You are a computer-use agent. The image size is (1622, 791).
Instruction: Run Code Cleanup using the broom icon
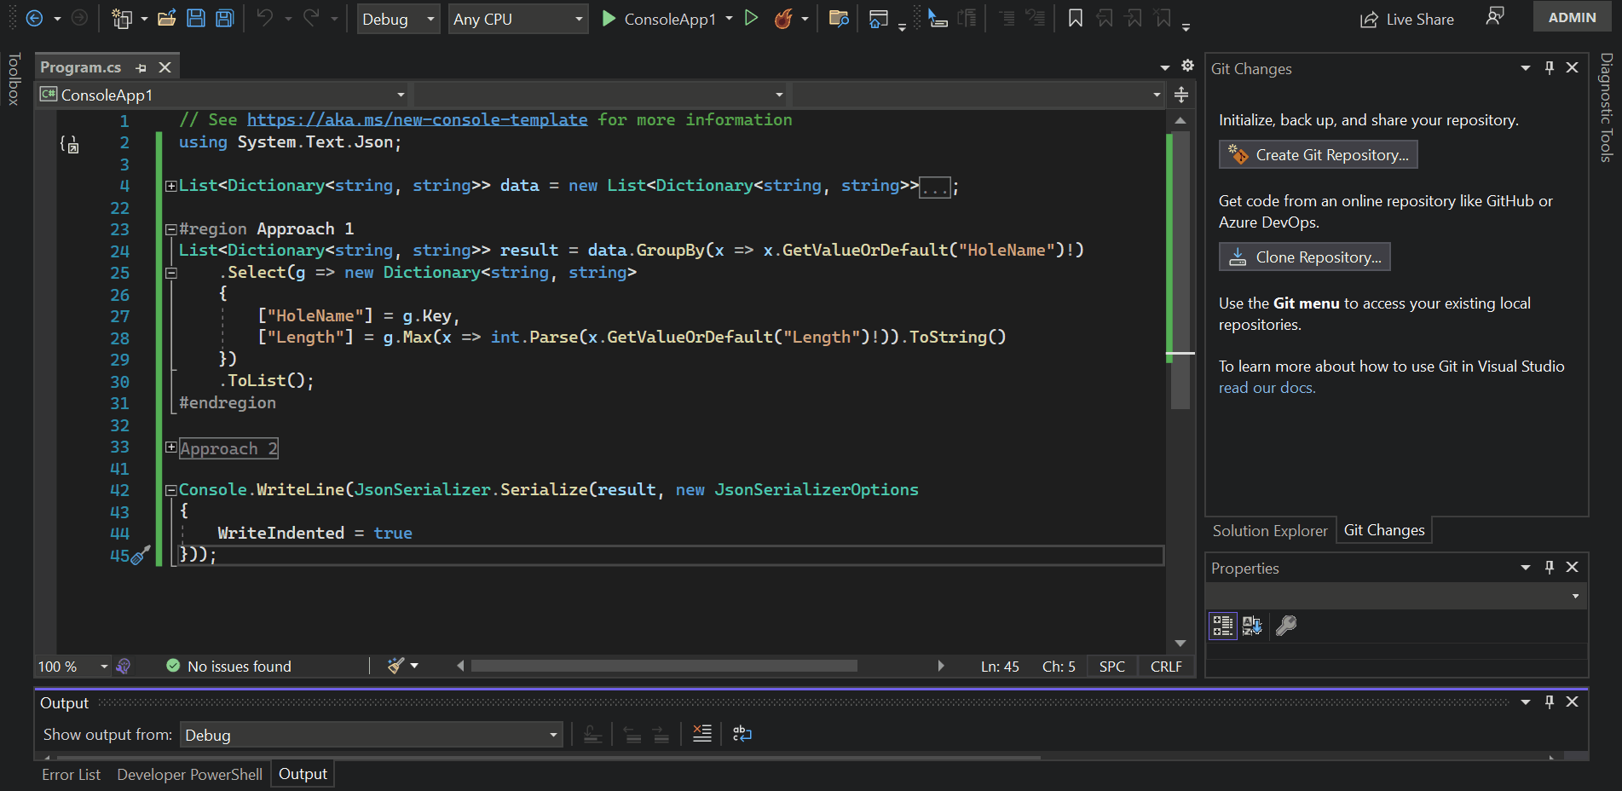(395, 666)
